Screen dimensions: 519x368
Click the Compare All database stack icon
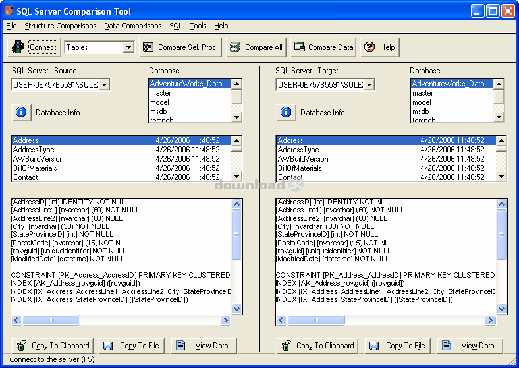point(234,47)
